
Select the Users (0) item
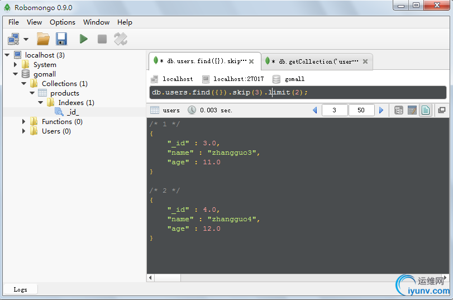click(56, 131)
